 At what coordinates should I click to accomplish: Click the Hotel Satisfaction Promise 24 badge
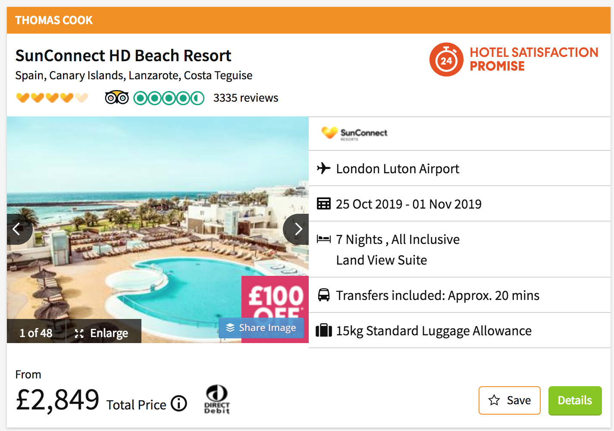coord(446,59)
